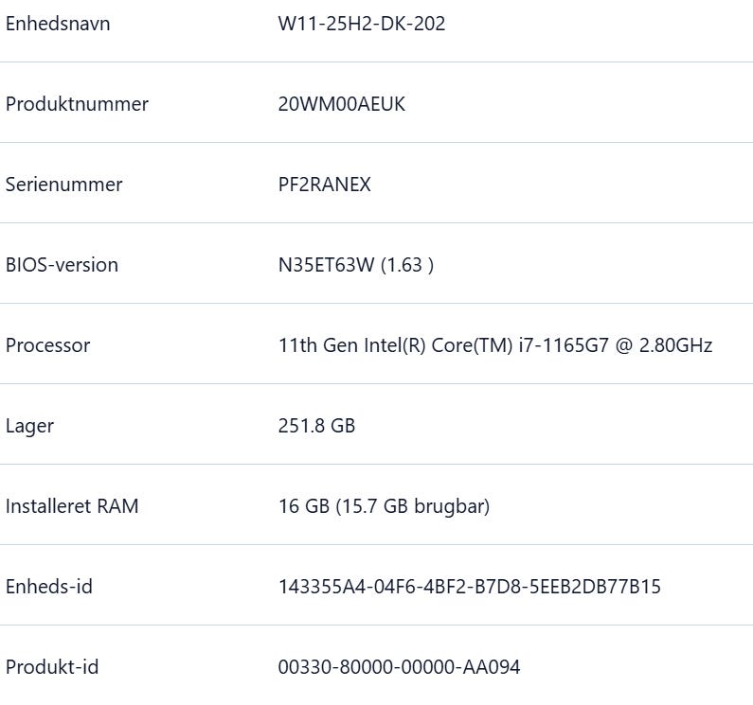This screenshot has height=705, width=753.
Task: Select the device name W11-25H2-DK-202
Action: point(362,24)
